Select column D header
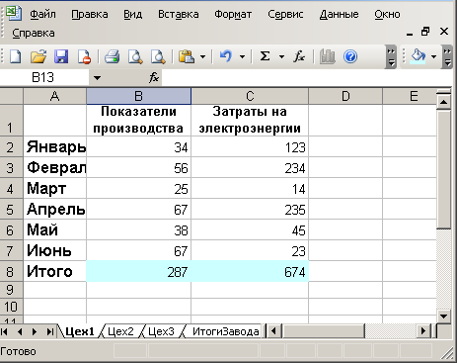This screenshot has height=363, width=458. pos(345,96)
